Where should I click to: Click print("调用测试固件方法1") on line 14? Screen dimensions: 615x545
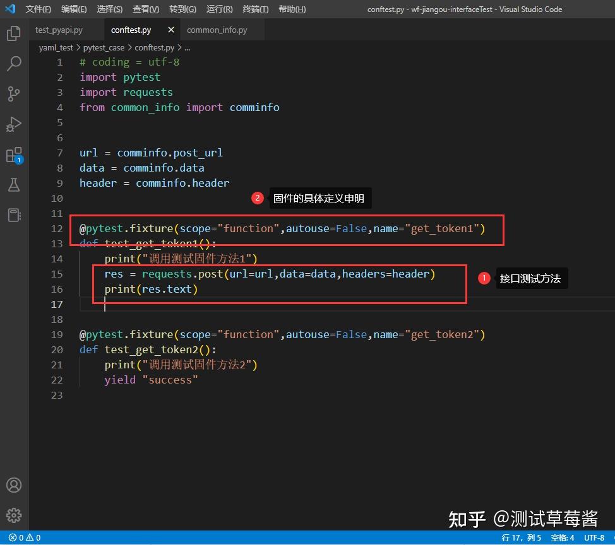coord(181,259)
